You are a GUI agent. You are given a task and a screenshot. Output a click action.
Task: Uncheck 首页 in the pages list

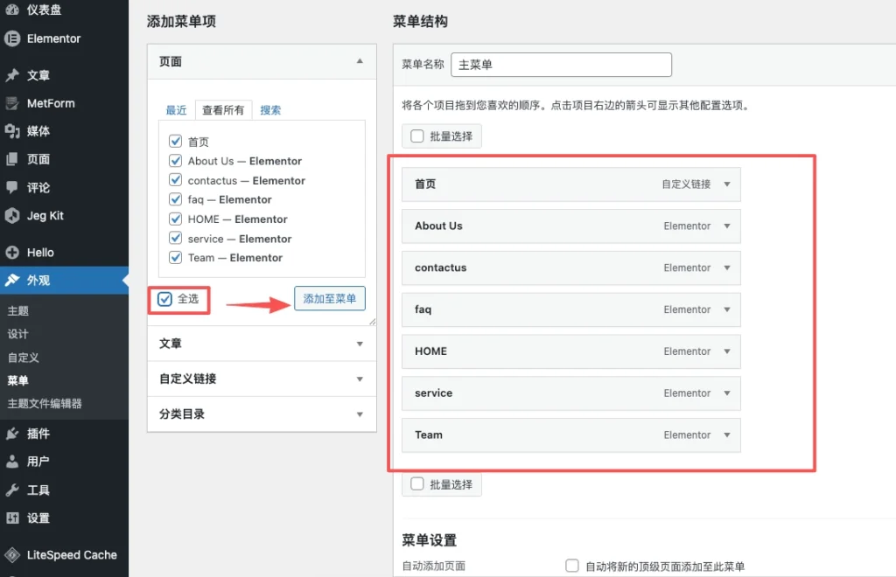tap(175, 141)
